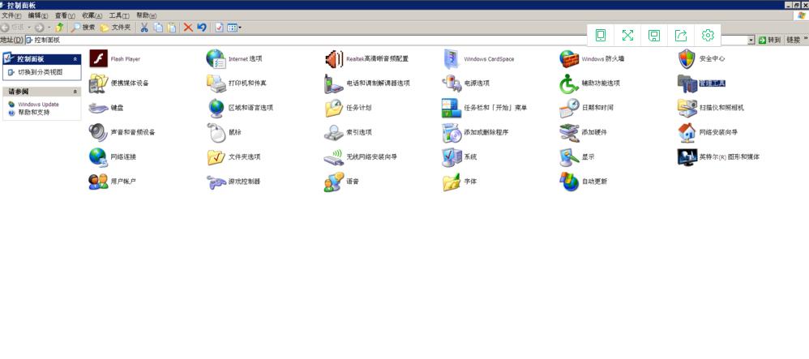Click the 转到 Go button
The height and width of the screenshot is (359, 809).
pyautogui.click(x=769, y=40)
